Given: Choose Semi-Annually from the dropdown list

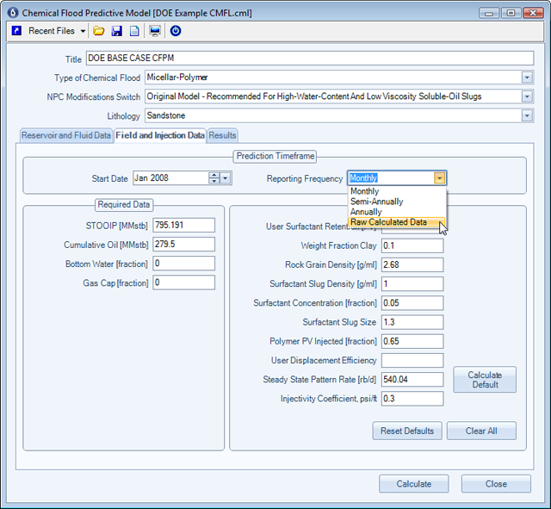Looking at the screenshot, I should coord(397,202).
